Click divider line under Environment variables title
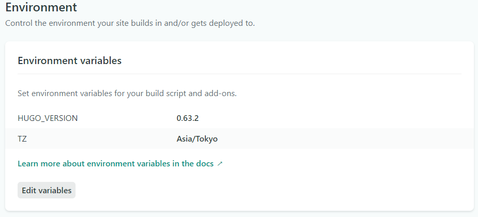 (238, 74)
